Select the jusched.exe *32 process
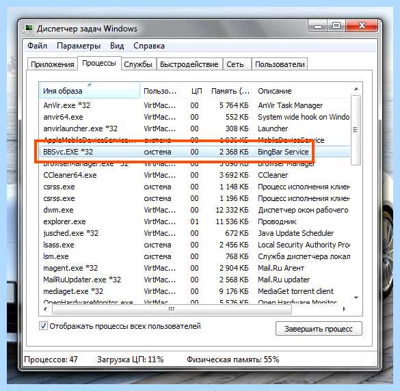Screen dimensions: 400x391 coord(195,233)
